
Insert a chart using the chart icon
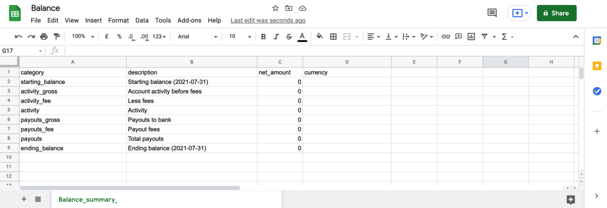tap(471, 36)
